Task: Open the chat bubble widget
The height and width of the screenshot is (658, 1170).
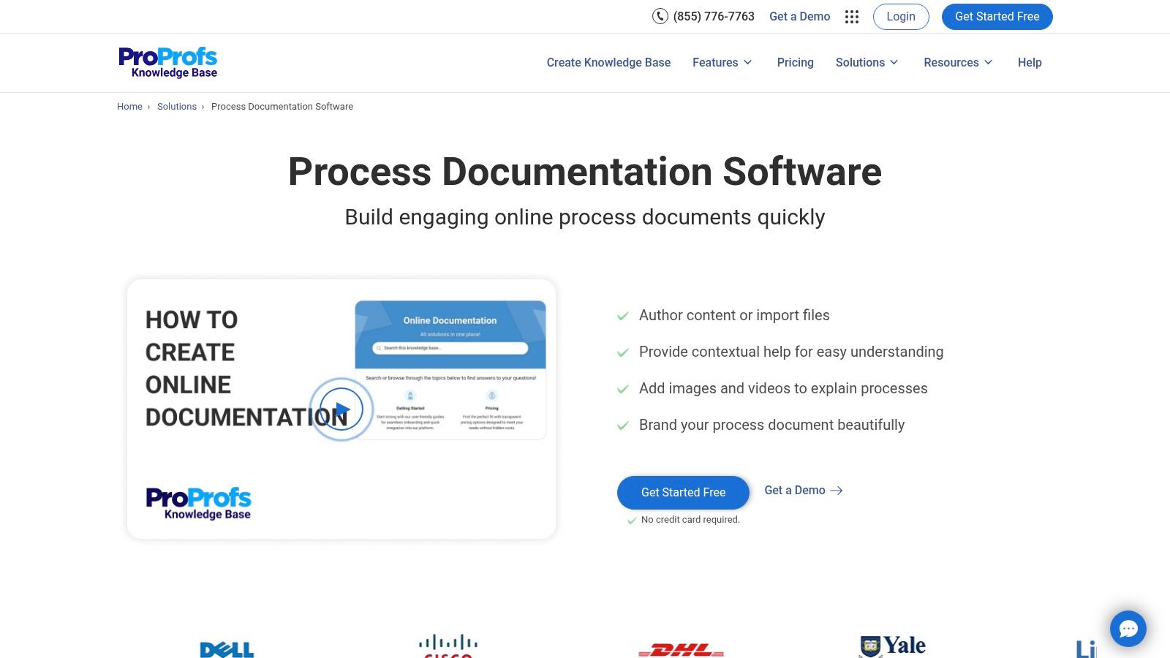Action: (1128, 629)
